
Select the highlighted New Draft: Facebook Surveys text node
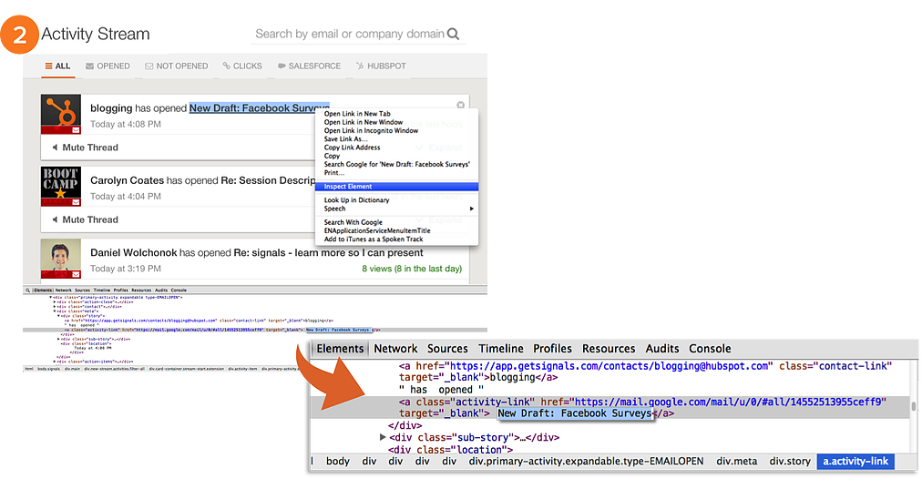575,413
